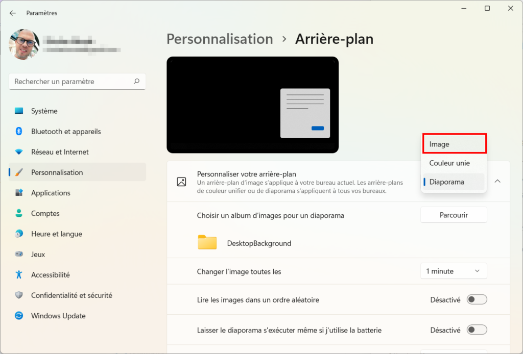This screenshot has height=354, width=523.
Task: Open the Jeux settings
Action: [x=78, y=254]
